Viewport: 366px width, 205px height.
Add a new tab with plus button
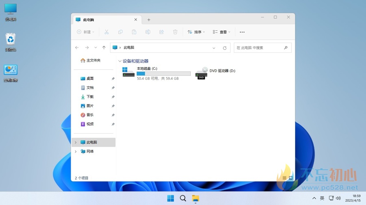(149, 19)
